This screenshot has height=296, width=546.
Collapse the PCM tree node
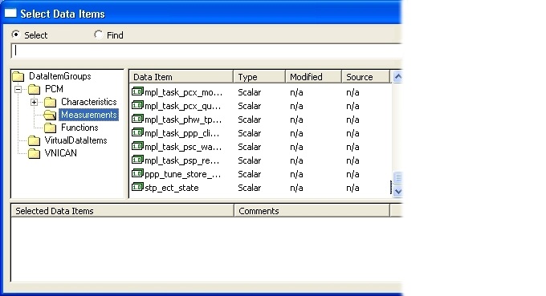[18, 89]
